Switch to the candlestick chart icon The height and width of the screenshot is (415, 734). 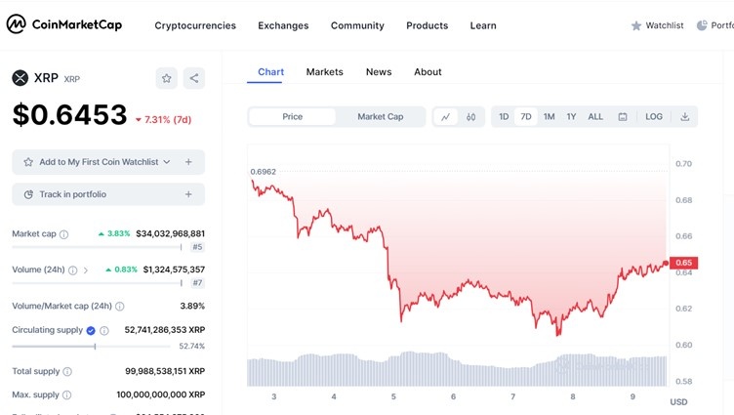[470, 117]
